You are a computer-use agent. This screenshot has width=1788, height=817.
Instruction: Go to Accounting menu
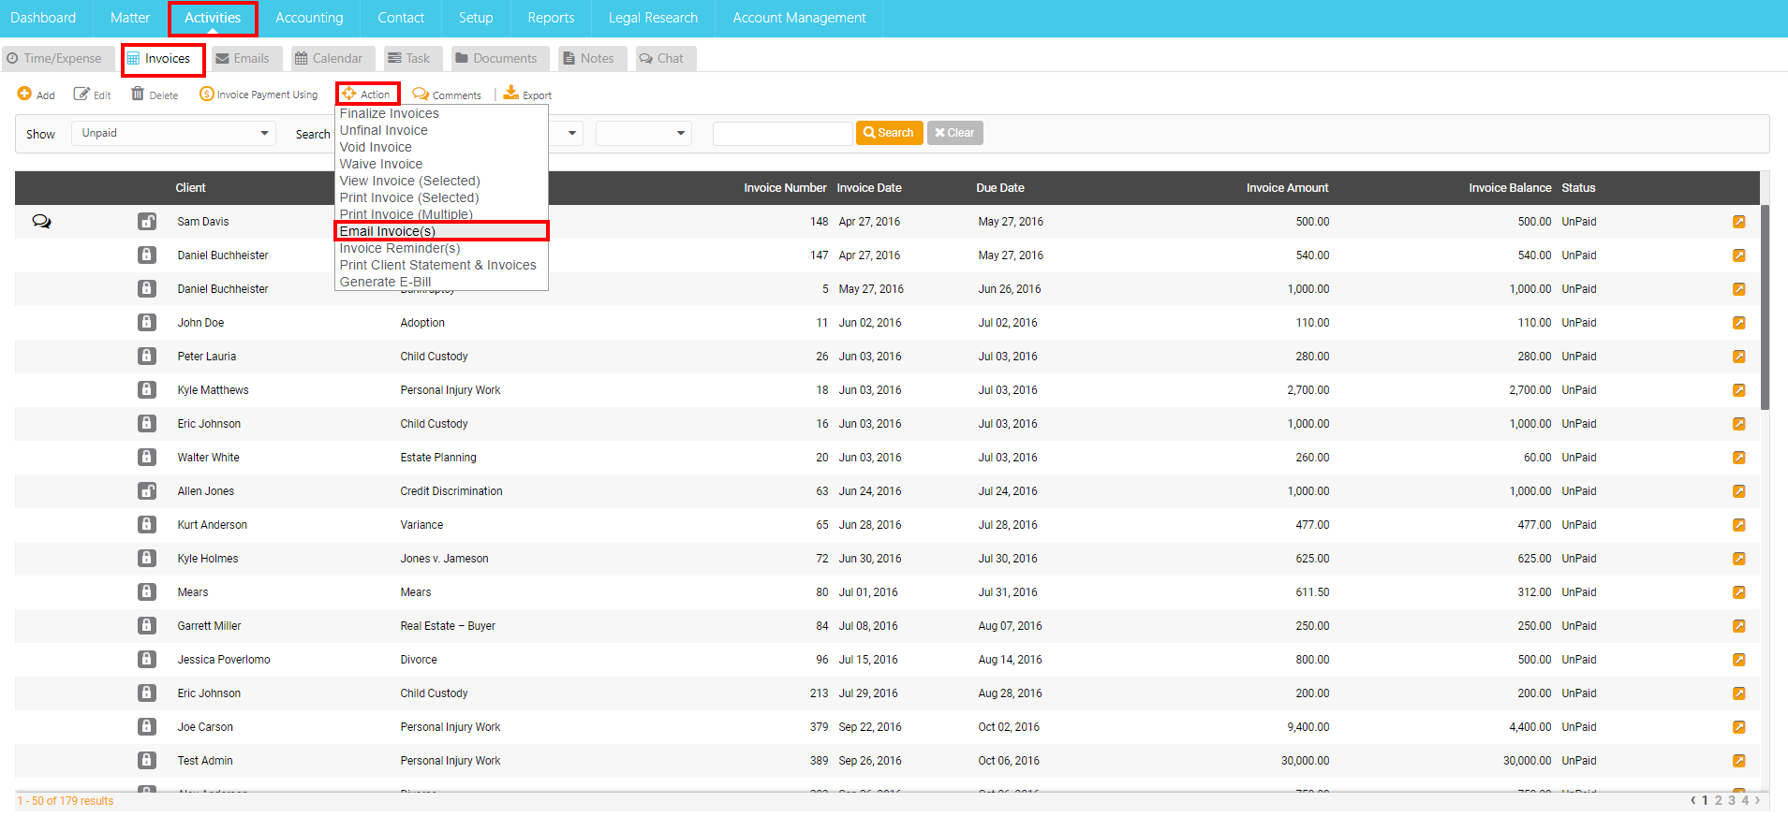point(309,18)
